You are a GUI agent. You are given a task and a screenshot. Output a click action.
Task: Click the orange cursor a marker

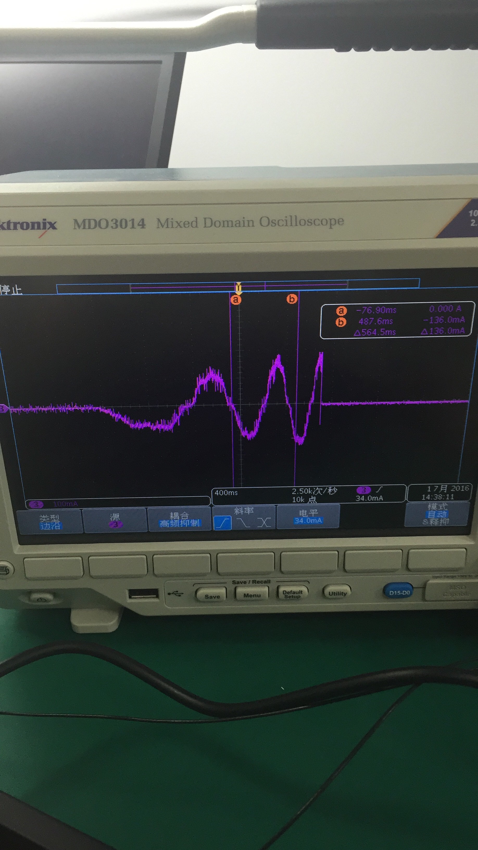point(236,300)
